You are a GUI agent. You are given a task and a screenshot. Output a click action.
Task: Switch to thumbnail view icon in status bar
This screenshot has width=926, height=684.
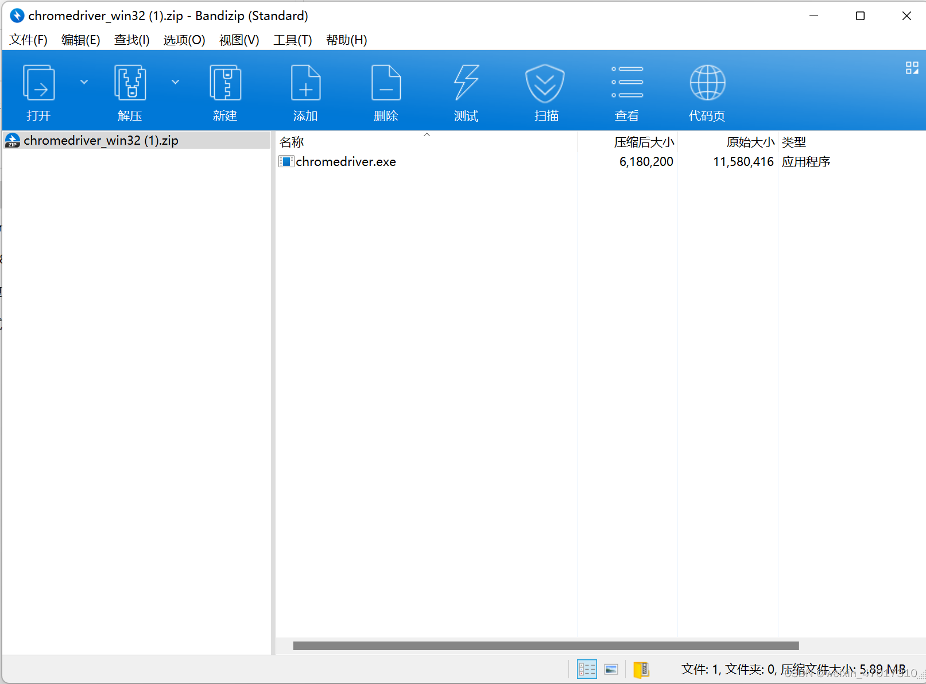click(x=611, y=669)
